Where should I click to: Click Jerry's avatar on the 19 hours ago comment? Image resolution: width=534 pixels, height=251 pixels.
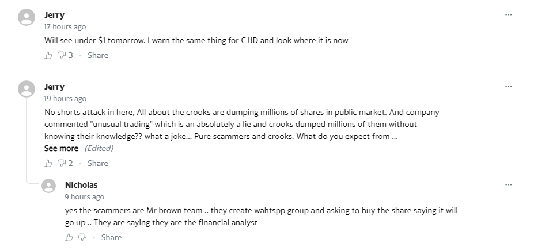[x=26, y=89]
